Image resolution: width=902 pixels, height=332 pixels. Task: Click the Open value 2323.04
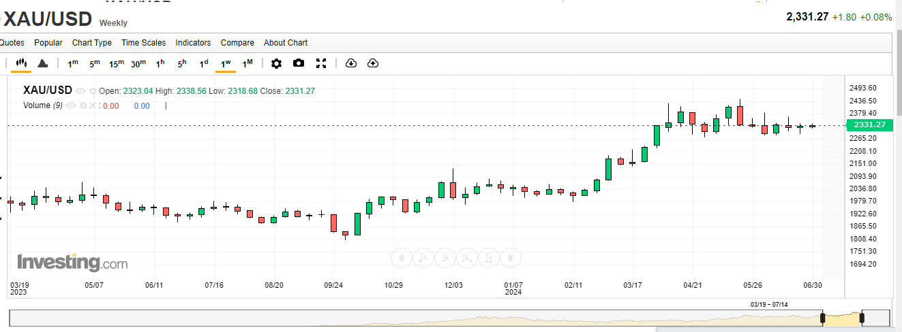tap(138, 91)
